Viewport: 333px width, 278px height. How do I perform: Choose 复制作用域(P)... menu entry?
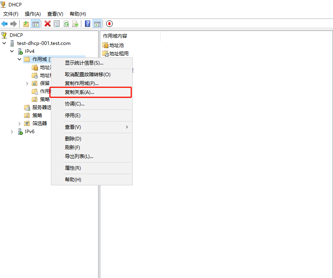coord(92,83)
